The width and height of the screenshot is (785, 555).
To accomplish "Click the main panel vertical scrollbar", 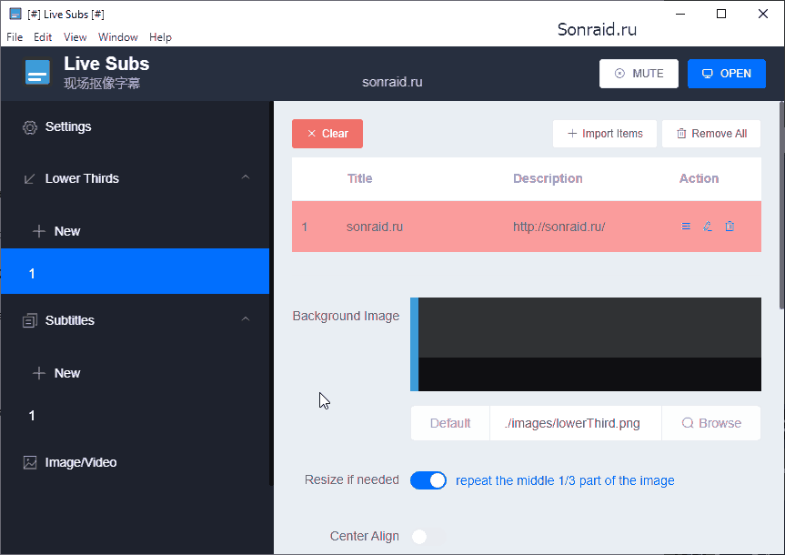I will tap(782, 206).
